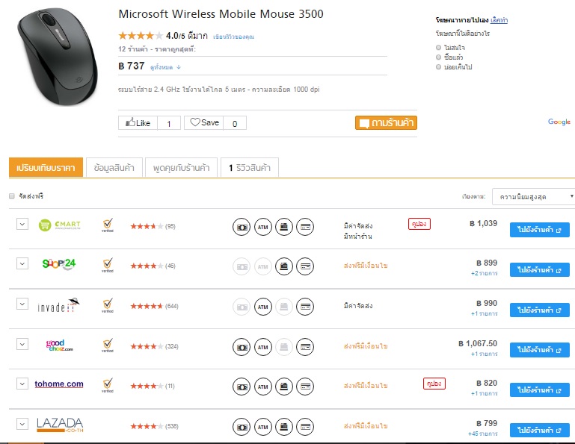The height and width of the screenshot is (444, 575).
Task: Click the counter service icon in CMART row
Action: tap(284, 227)
